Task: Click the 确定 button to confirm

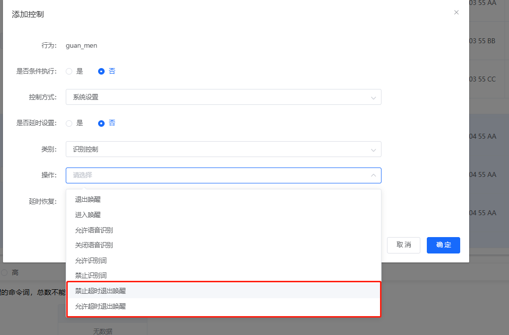Action: click(443, 245)
